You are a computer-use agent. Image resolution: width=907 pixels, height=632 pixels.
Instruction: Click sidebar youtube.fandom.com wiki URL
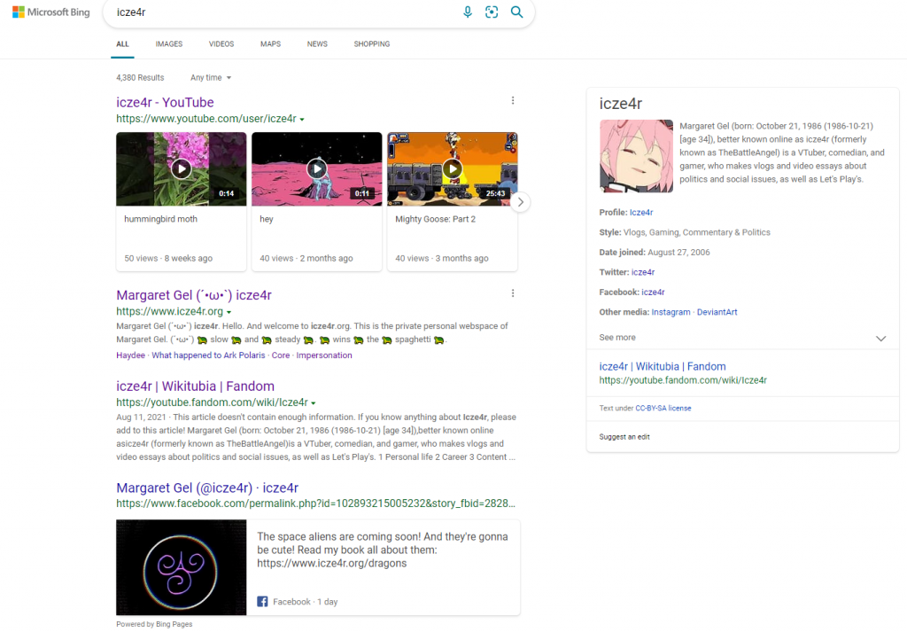pyautogui.click(x=683, y=380)
